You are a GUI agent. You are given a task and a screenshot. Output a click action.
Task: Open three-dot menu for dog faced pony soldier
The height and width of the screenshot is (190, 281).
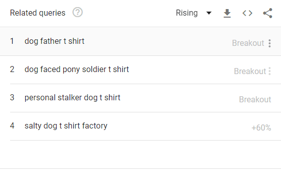point(269,71)
